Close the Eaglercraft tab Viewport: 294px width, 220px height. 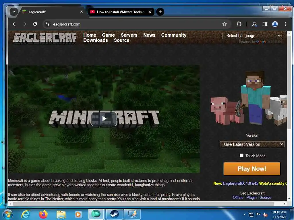pyautogui.click(x=81, y=12)
